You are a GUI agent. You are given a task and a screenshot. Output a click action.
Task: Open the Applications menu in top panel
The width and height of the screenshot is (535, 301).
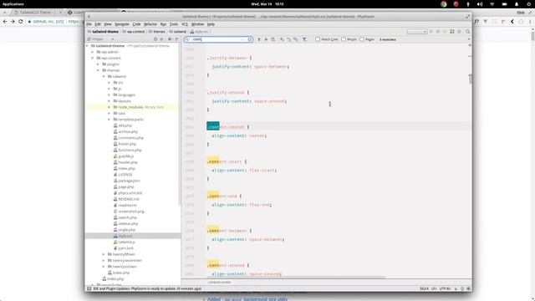click(13, 4)
